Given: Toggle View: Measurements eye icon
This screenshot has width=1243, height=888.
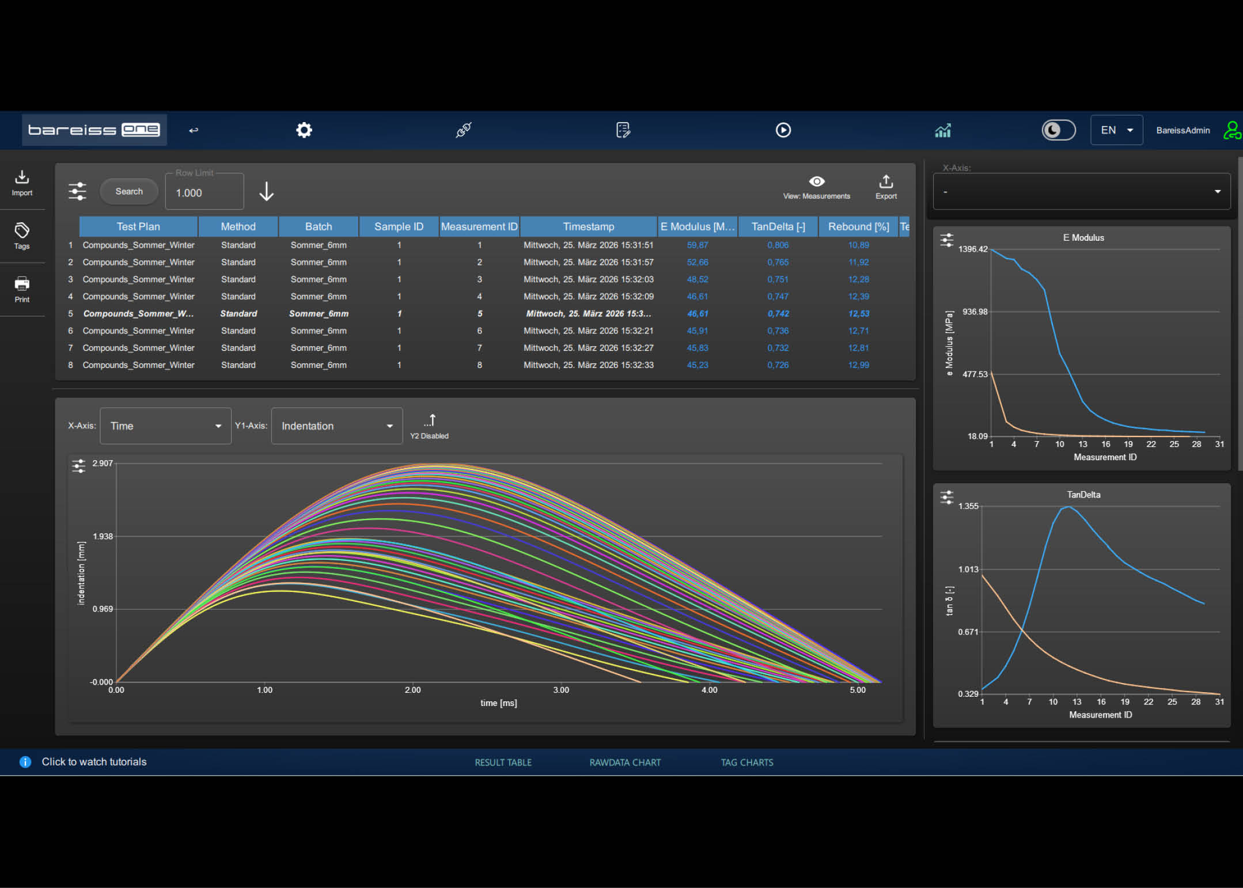Looking at the screenshot, I should (x=817, y=187).
